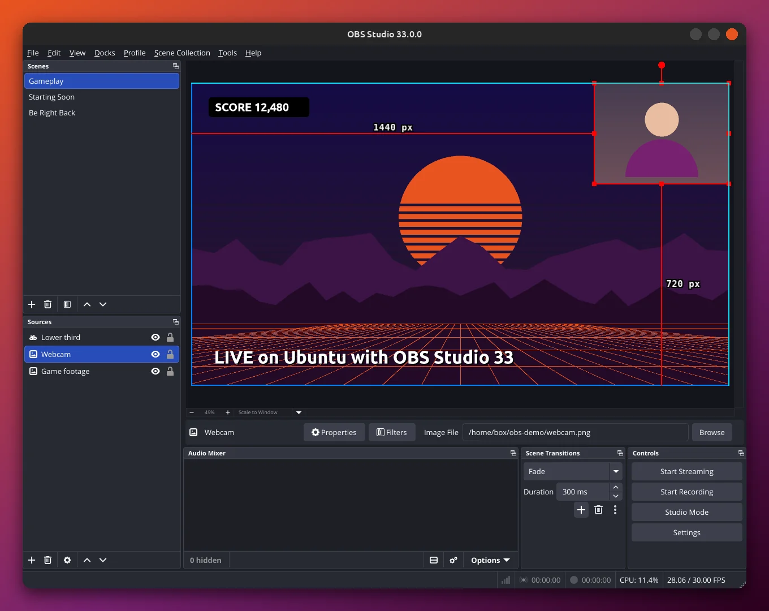The width and height of the screenshot is (769, 611).
Task: Open the Audio Mixer Options dropdown
Action: click(x=490, y=560)
